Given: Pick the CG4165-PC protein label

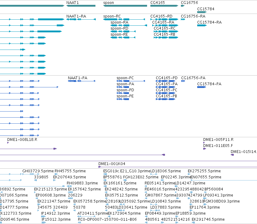Looking at the screenshot, I should click(166, 90).
